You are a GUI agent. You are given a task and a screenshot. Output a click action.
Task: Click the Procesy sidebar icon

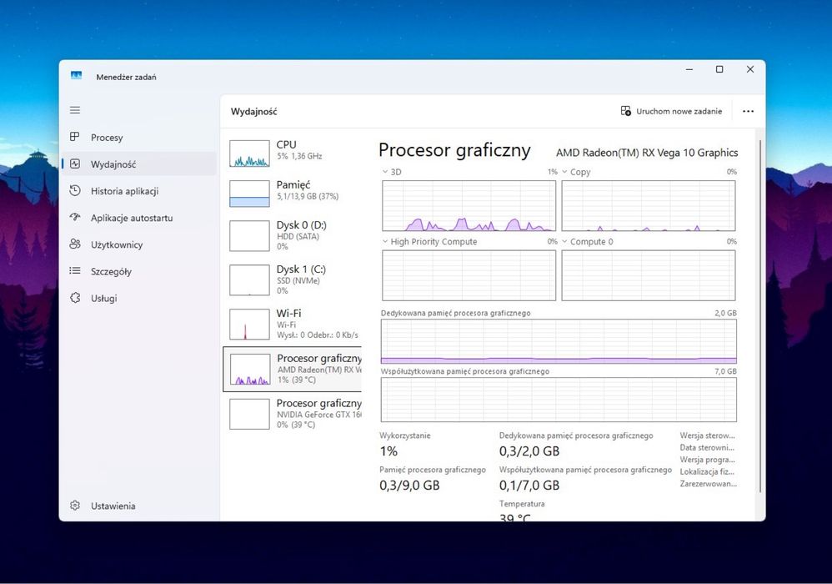pyautogui.click(x=75, y=137)
